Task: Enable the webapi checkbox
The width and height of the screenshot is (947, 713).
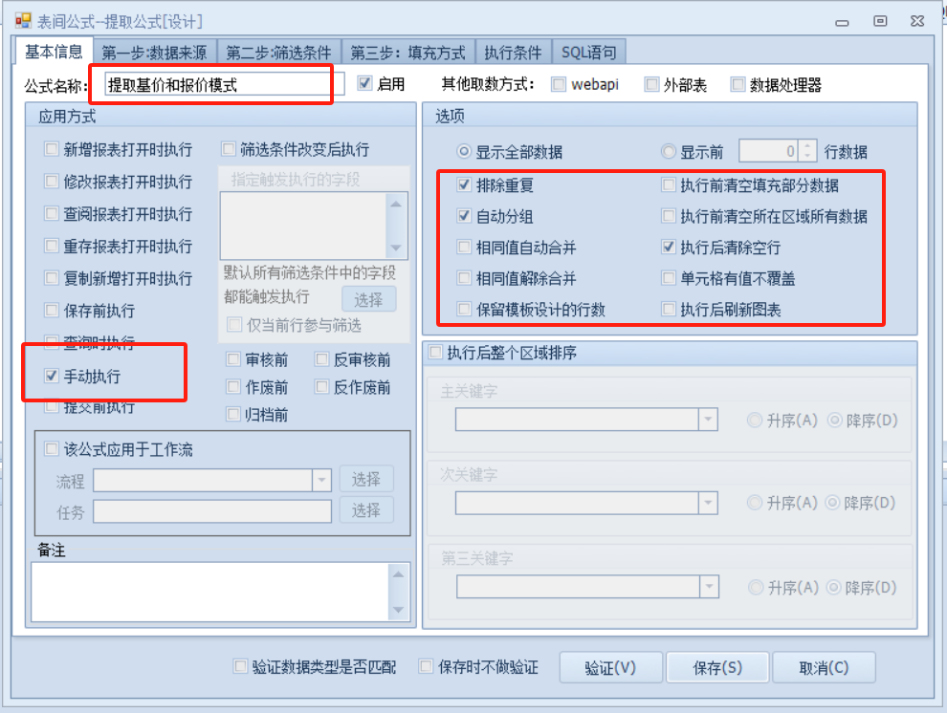Action: (x=559, y=84)
